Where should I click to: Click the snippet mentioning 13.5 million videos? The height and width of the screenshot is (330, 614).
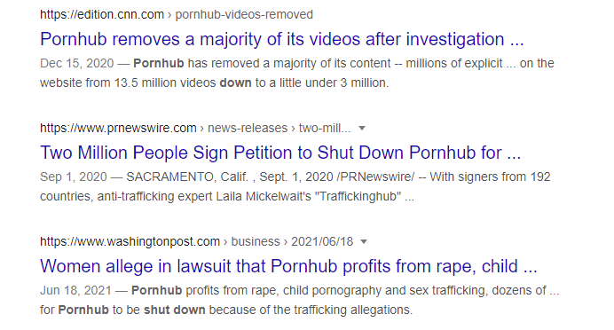click(x=297, y=73)
